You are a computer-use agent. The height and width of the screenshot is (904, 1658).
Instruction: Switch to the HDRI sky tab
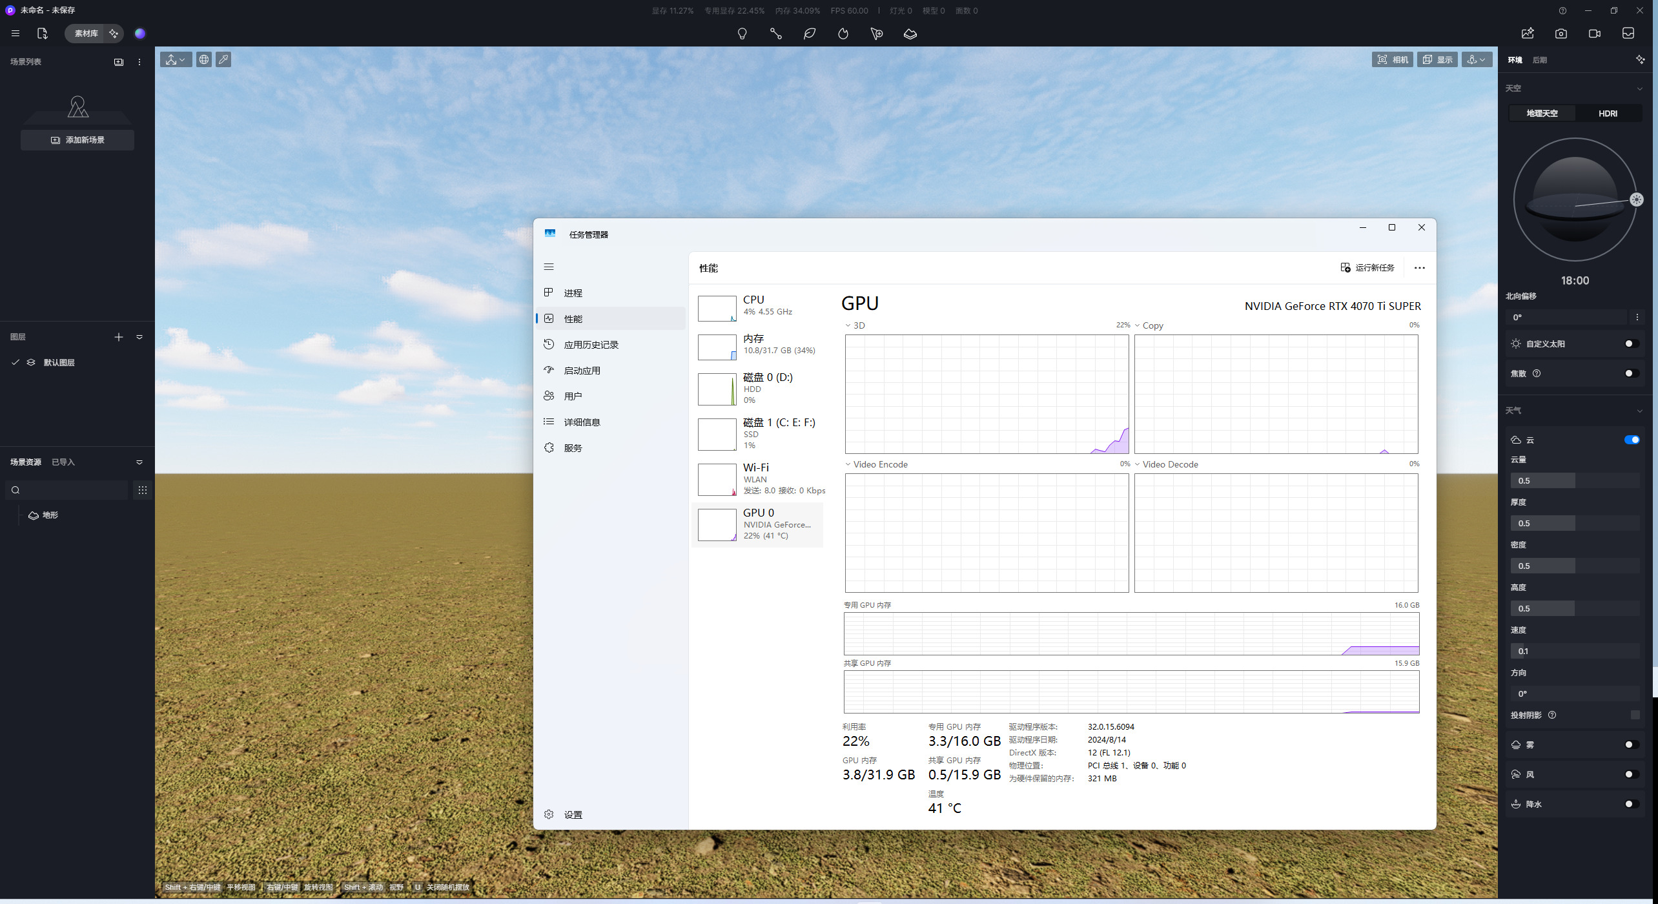(x=1608, y=114)
